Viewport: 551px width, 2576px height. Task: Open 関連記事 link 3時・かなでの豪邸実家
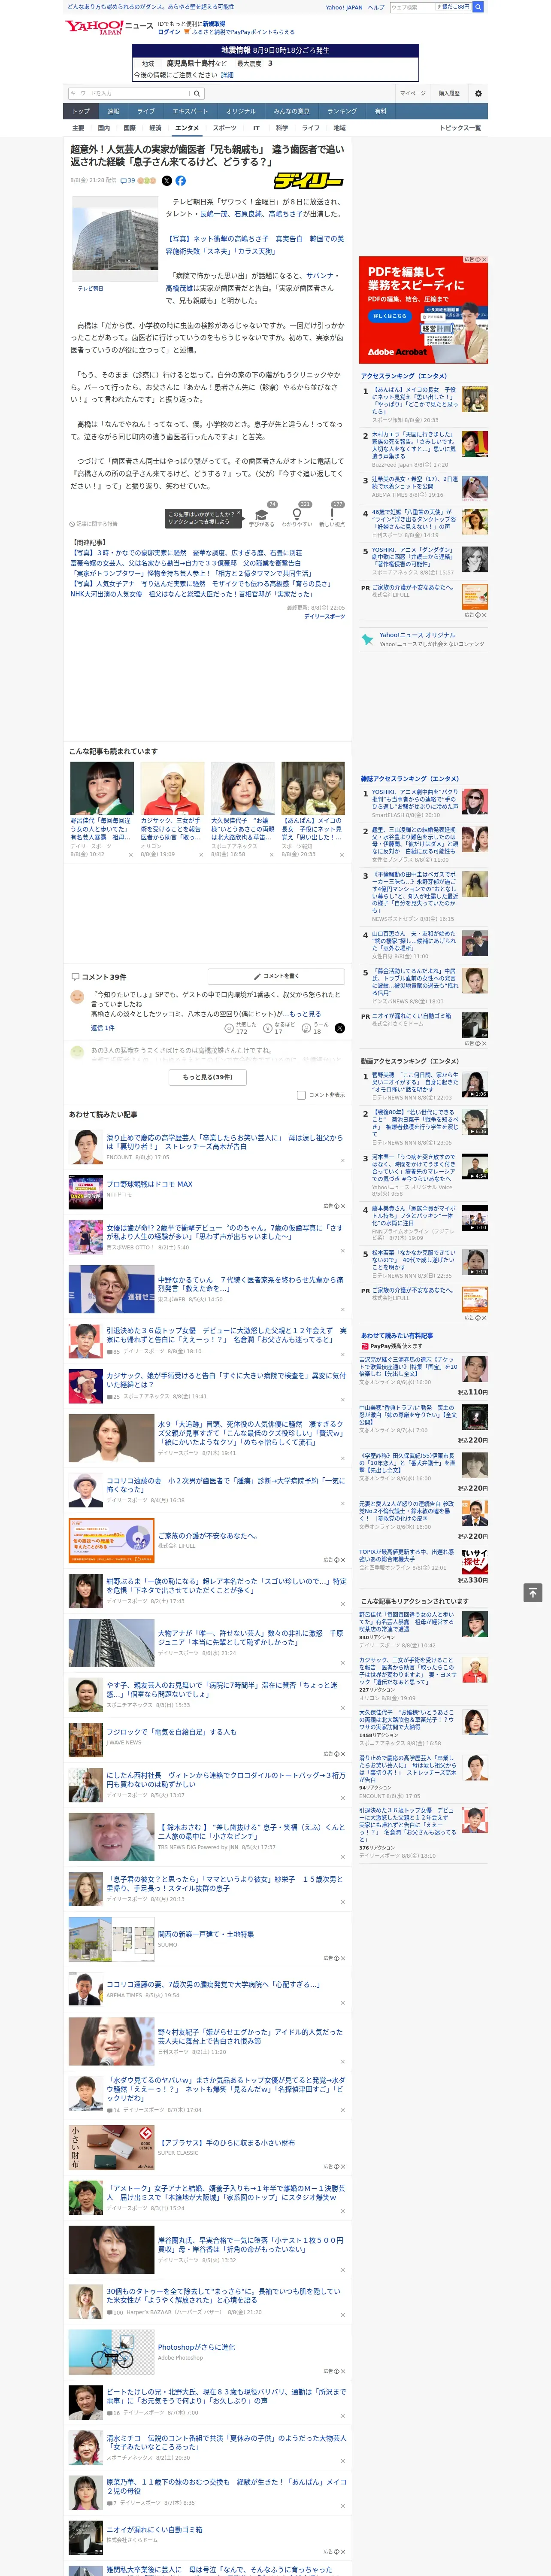point(185,552)
